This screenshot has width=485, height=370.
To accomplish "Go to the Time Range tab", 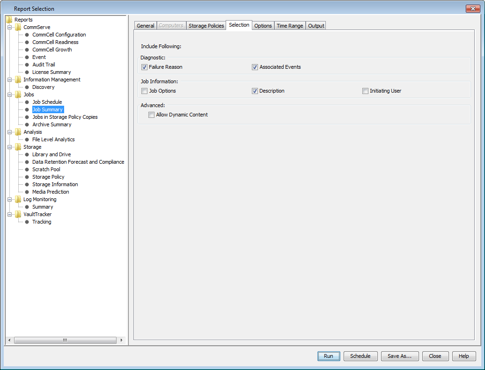I will (290, 26).
